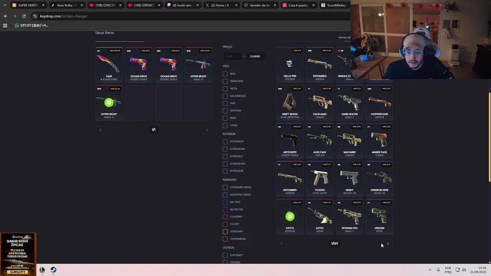Choose the Hard Water MAG-7 skin

349,103
